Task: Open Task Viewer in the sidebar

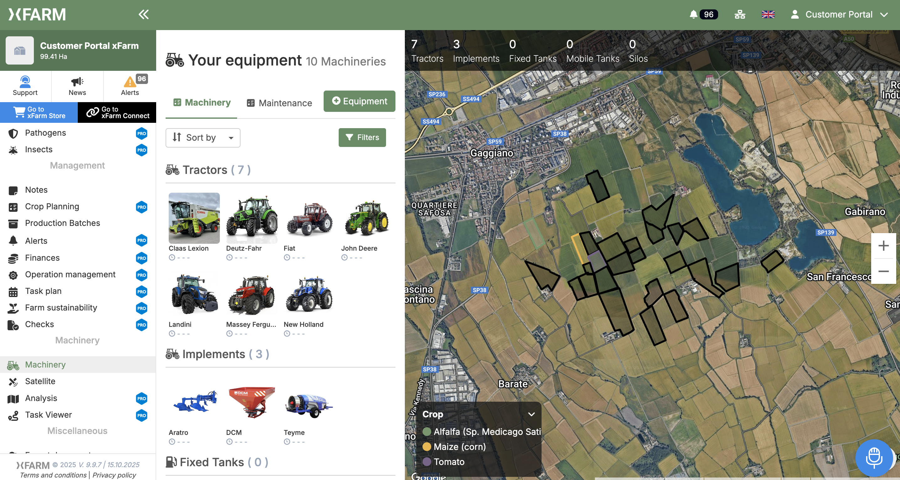Action: tap(77, 415)
